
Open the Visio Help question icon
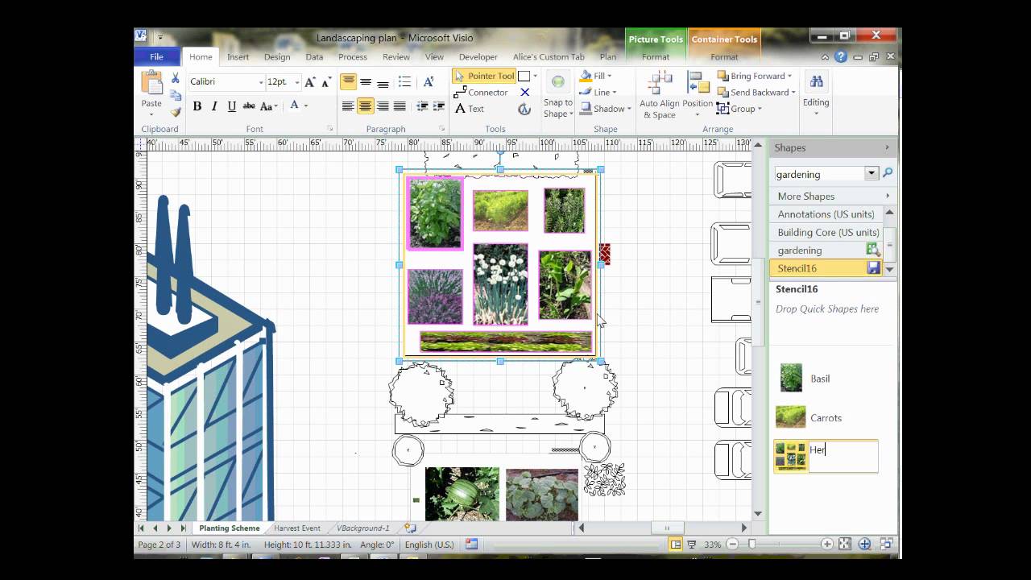841,57
